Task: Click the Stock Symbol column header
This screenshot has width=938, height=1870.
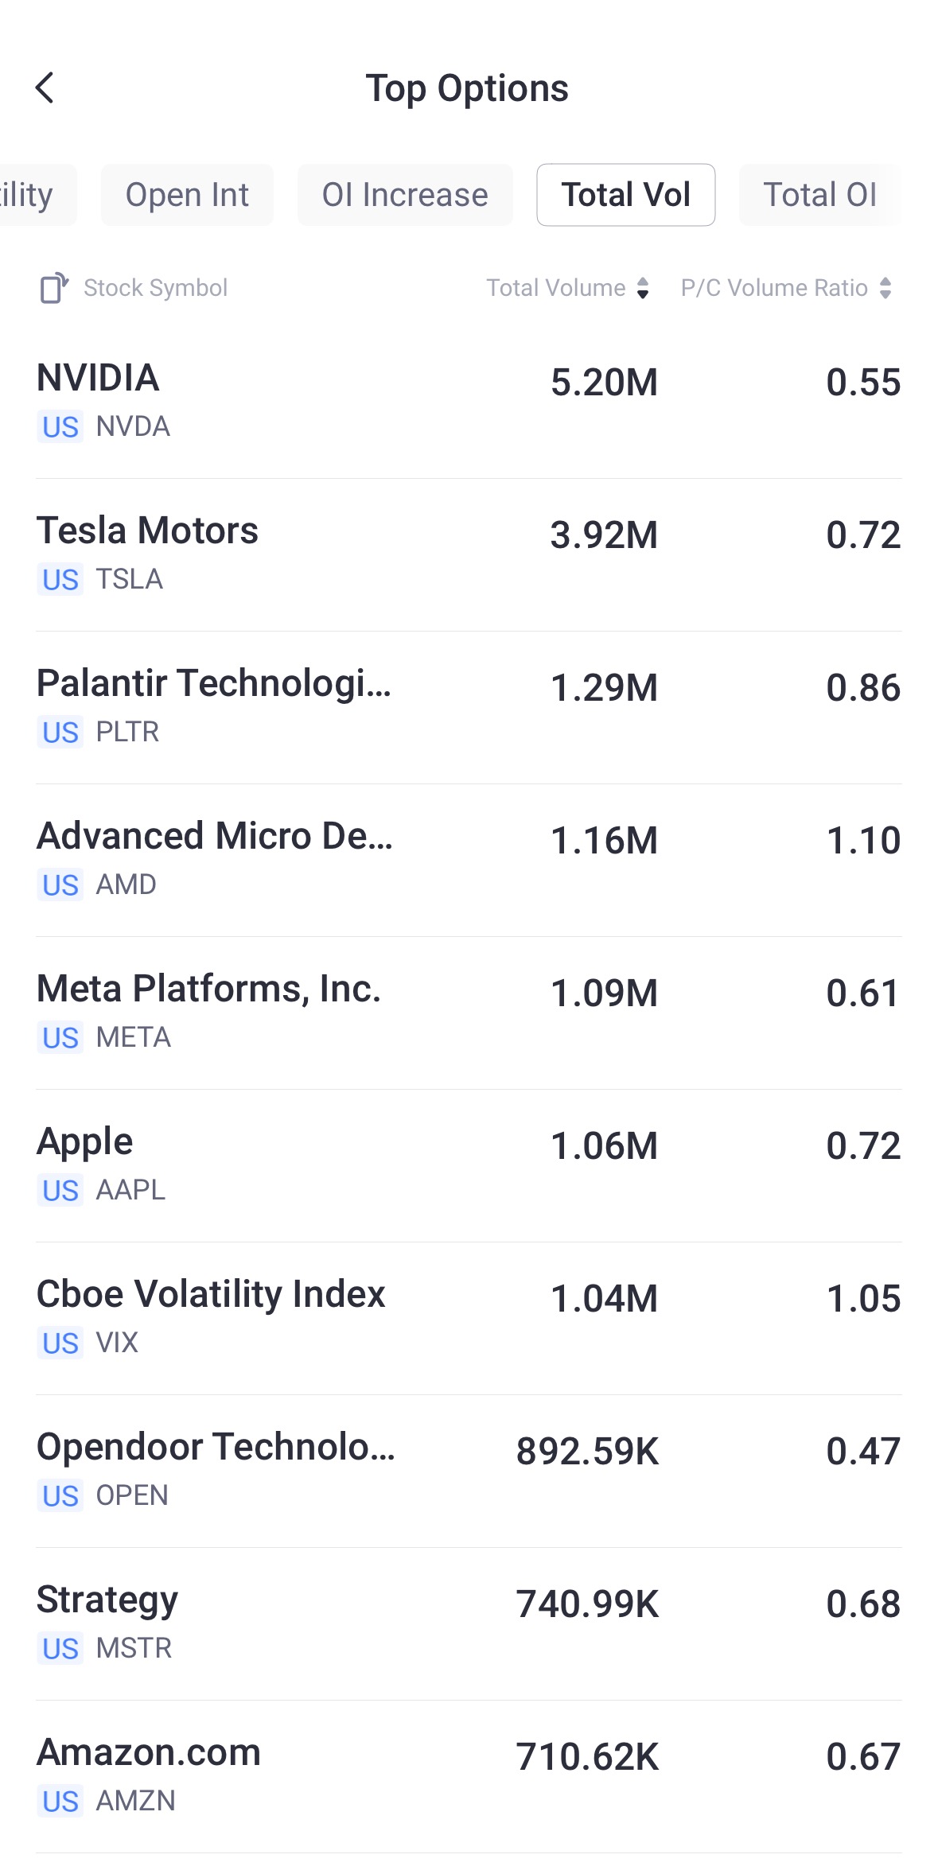Action: (x=155, y=288)
